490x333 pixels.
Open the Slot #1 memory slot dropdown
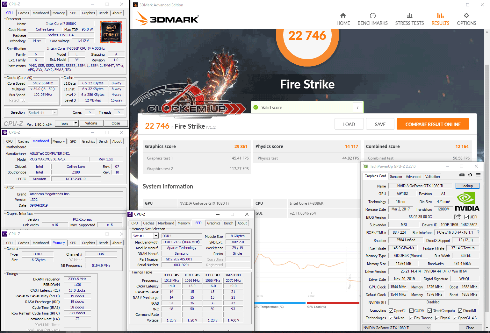click(156, 236)
